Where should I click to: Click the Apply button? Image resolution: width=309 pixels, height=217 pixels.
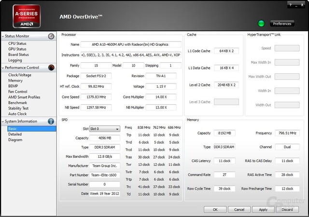coord(263,209)
